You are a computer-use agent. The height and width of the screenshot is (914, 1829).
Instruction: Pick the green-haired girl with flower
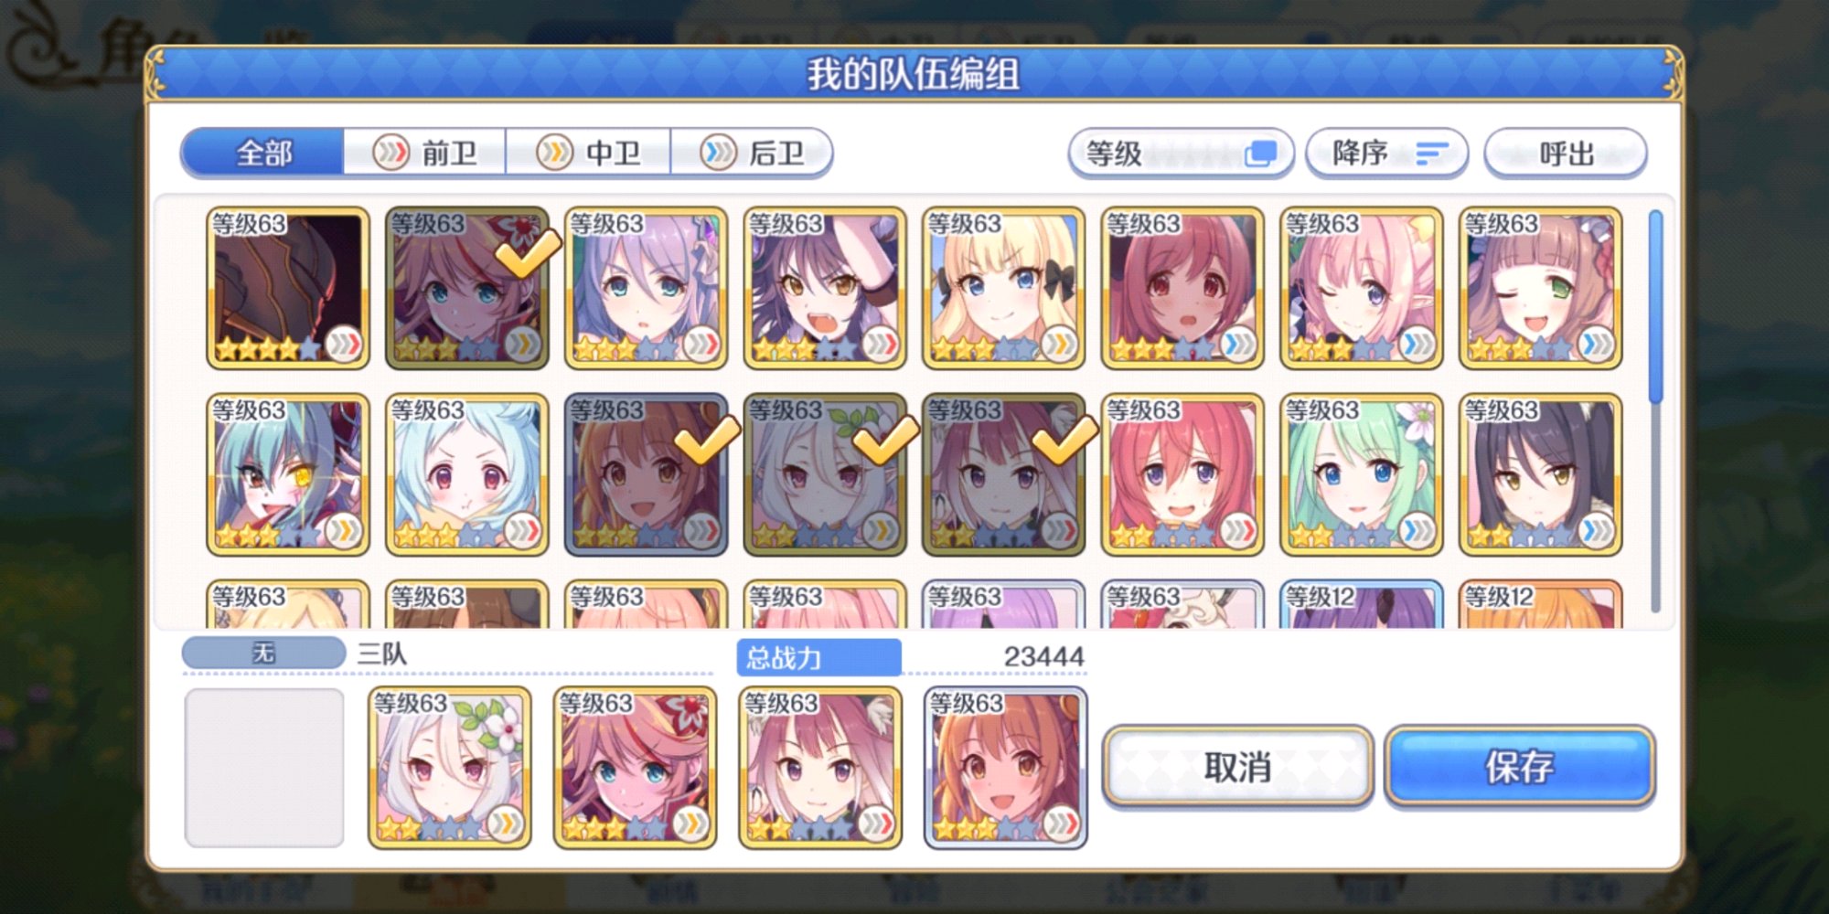[1361, 474]
